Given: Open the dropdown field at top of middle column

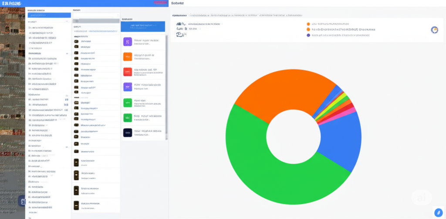Looking at the screenshot, I should (96, 15).
